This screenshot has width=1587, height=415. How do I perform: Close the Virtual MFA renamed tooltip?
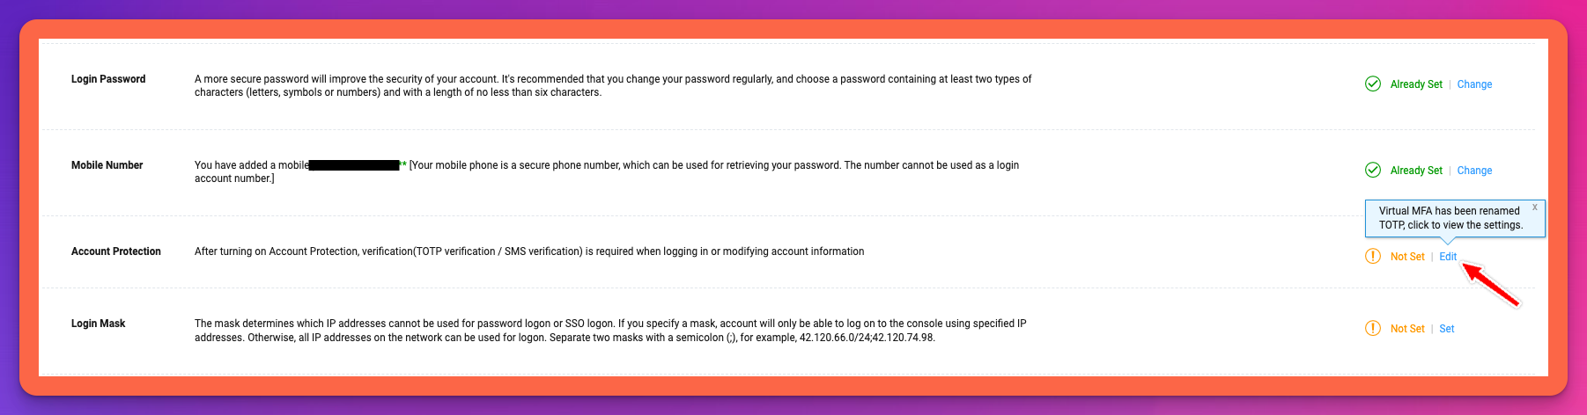pos(1534,207)
